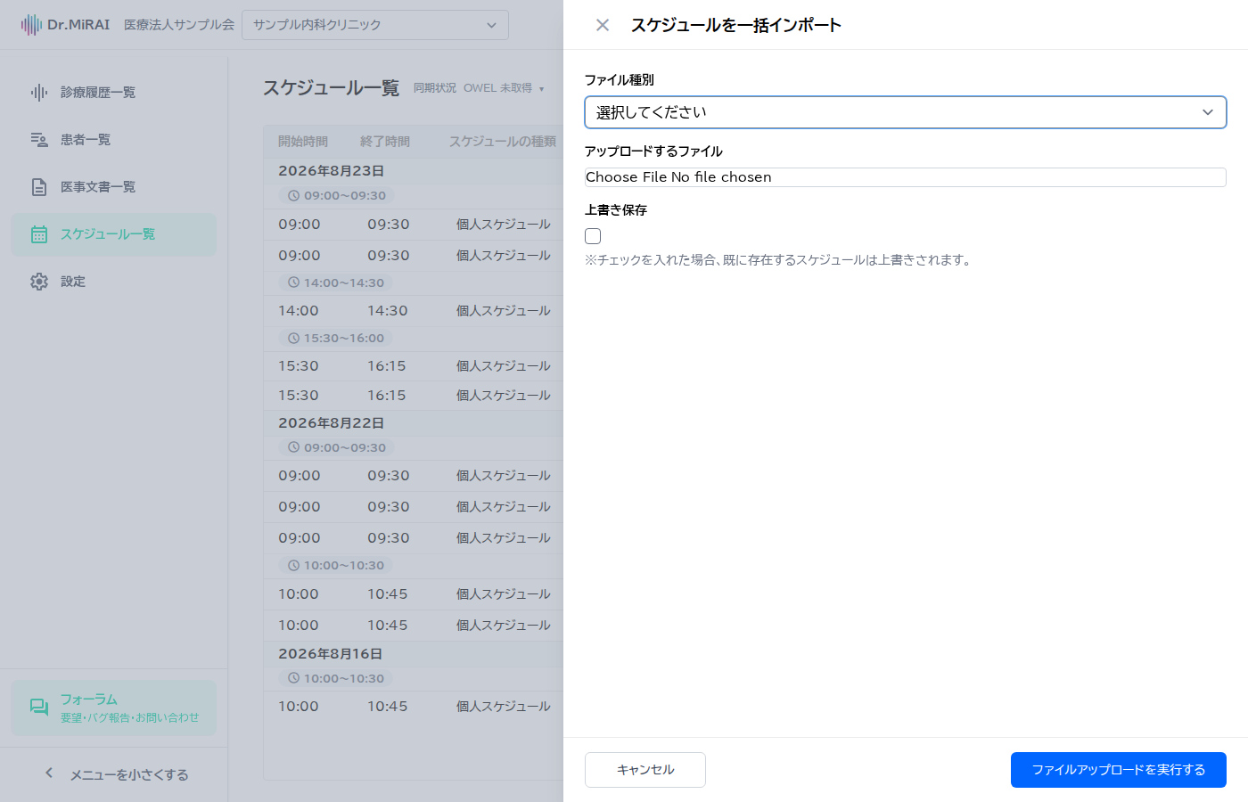Viewport: 1248px width, 802px height.
Task: Click the 2026年8月22日 date row
Action: tap(414, 423)
